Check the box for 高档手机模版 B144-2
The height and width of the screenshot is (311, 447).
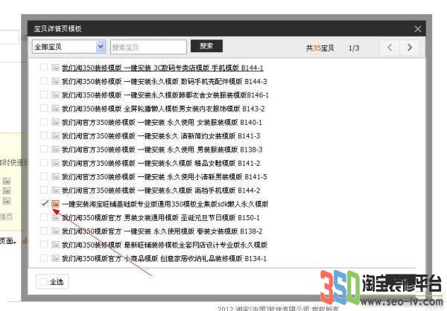click(44, 190)
